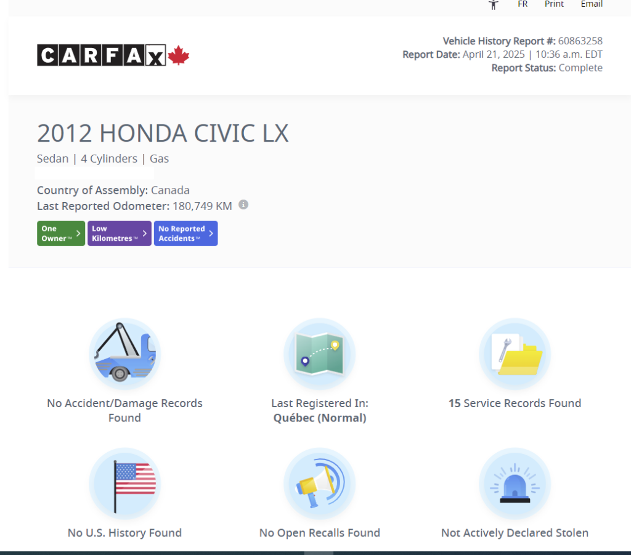Click the accessibility person icon
631x555 pixels.
(494, 4)
